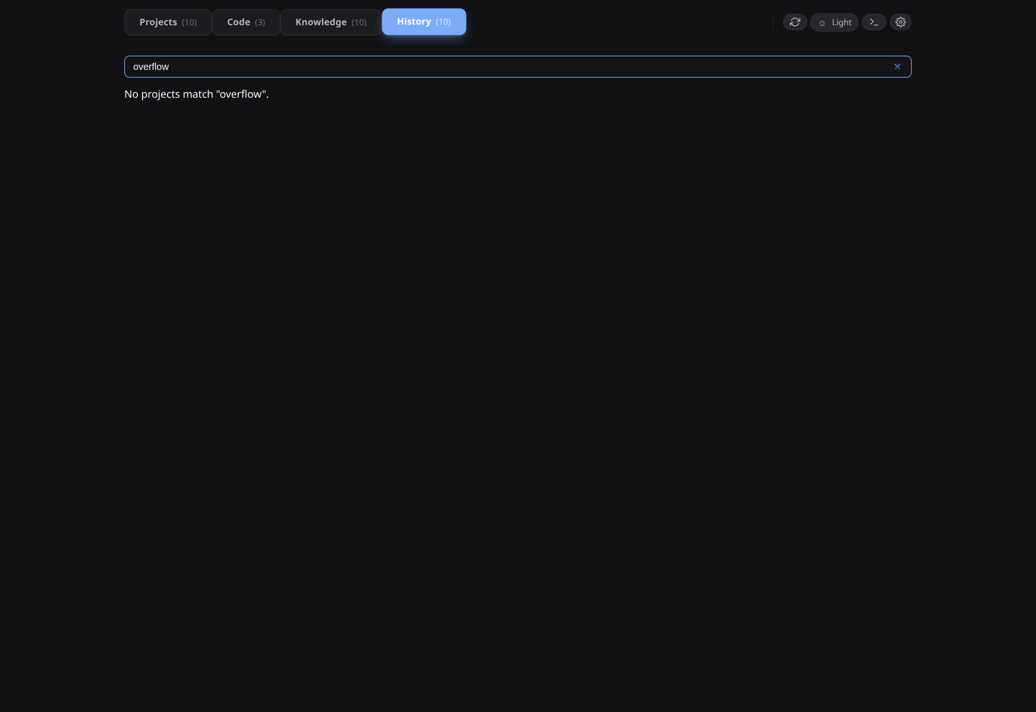Click the Knowledge (10) item count
This screenshot has width=1036, height=712.
click(x=360, y=22)
